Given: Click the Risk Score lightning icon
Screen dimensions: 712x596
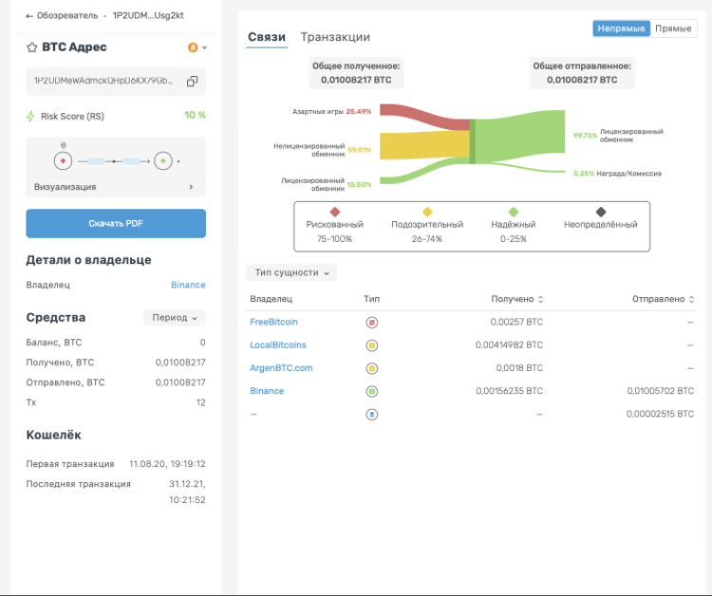Looking at the screenshot, I should coord(30,116).
